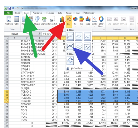Select row header 116
The image size is (138, 128).
tap(6, 72)
